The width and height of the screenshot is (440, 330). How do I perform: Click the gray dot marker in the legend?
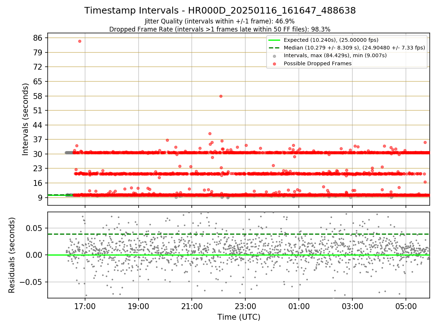pos(275,56)
